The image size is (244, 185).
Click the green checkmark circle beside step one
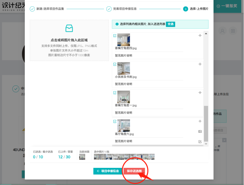[32, 9]
